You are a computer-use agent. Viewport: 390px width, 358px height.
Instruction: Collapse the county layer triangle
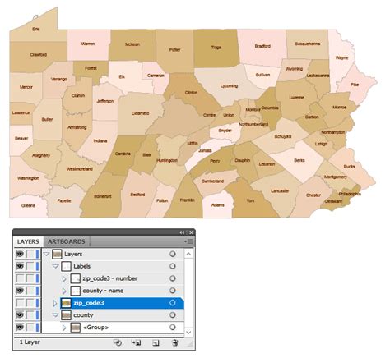click(55, 315)
